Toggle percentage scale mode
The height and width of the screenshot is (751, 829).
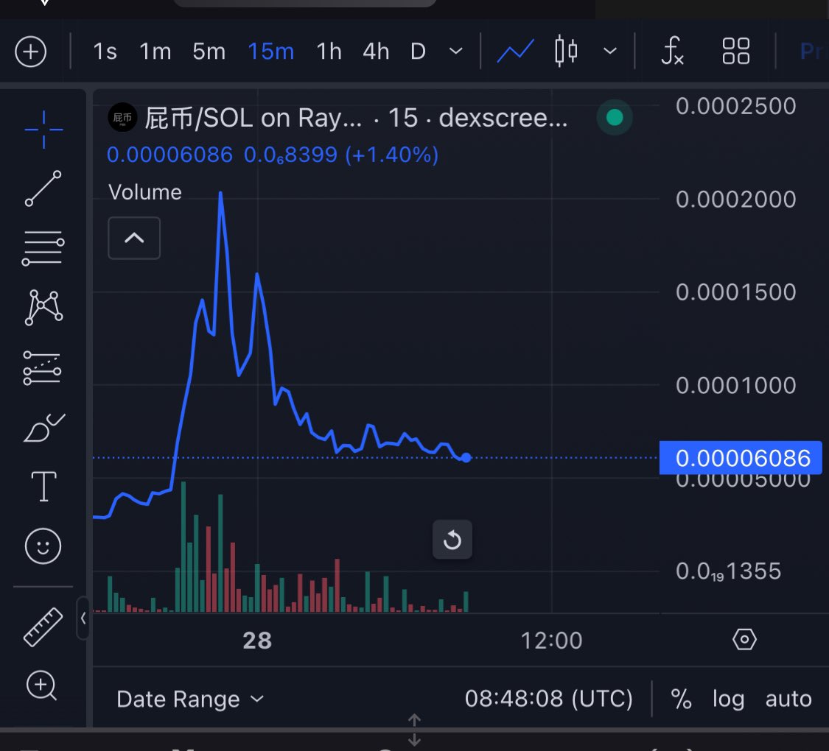point(682,699)
